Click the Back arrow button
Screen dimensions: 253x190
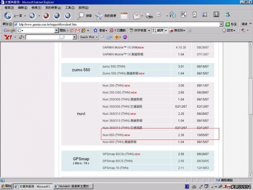tap(8, 16)
